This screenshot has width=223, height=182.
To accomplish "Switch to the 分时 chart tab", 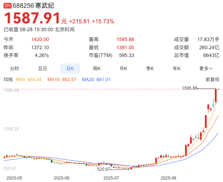I will (14, 69).
